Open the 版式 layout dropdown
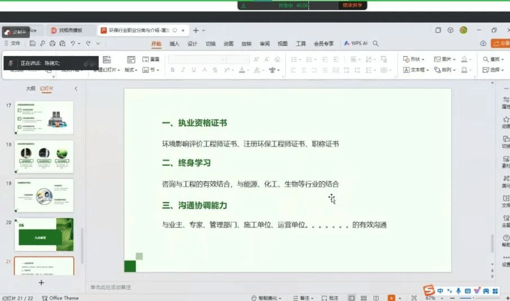The image size is (510, 301). [x=131, y=70]
